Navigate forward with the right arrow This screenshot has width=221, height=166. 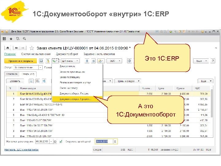(x=22, y=48)
